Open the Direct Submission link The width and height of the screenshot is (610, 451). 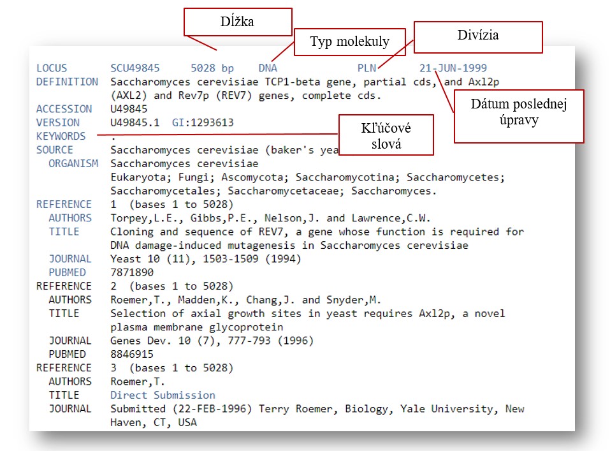tap(163, 396)
